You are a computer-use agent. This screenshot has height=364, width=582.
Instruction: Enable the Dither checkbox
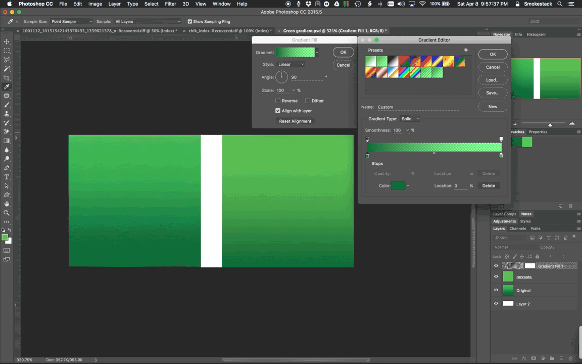click(x=307, y=101)
